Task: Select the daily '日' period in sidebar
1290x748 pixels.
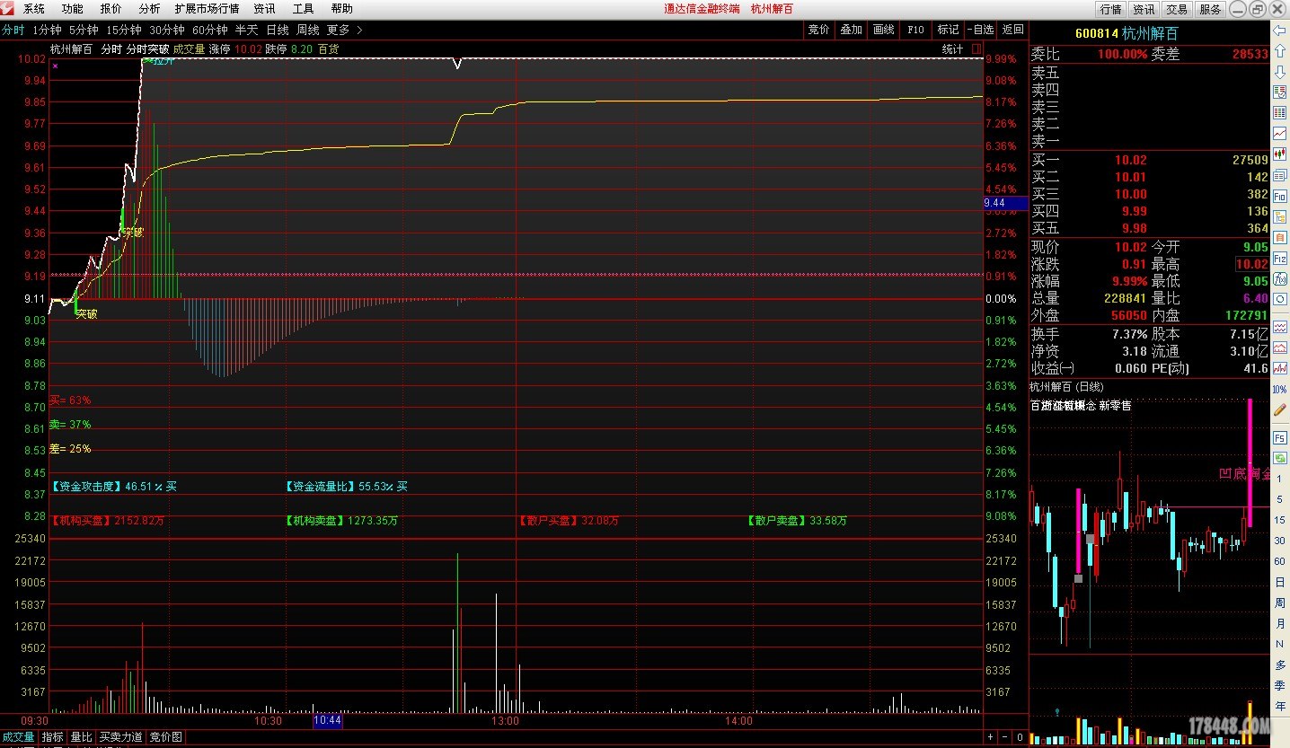Action: [1279, 582]
